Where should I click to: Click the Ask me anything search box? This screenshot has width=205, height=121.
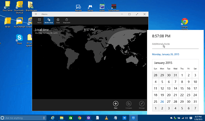click(x=23, y=118)
